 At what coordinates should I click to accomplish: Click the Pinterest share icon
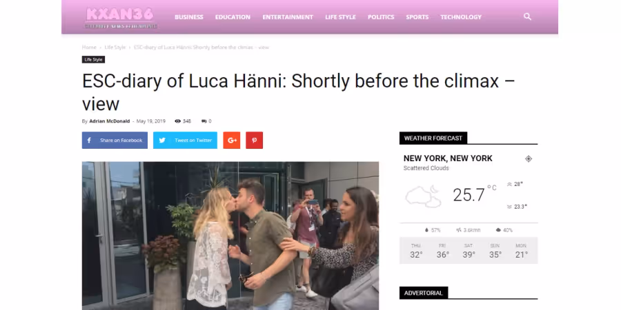tap(254, 141)
